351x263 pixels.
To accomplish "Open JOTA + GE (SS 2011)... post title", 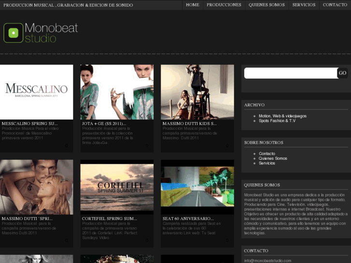I will pyautogui.click(x=104, y=124).
